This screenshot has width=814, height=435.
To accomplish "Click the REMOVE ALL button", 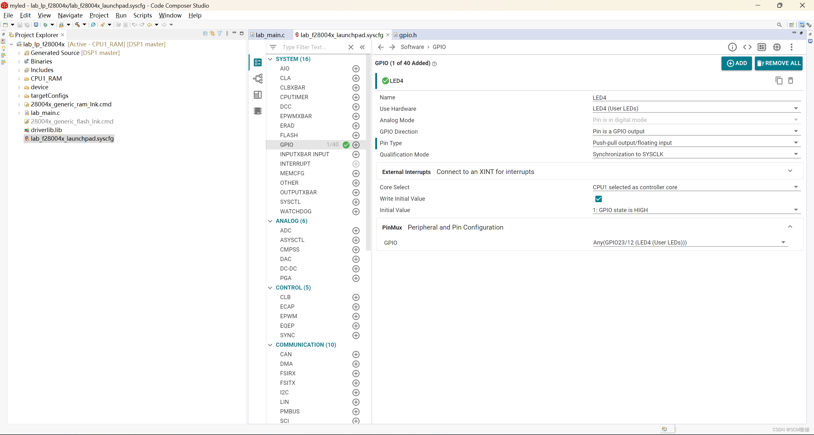I will (778, 63).
